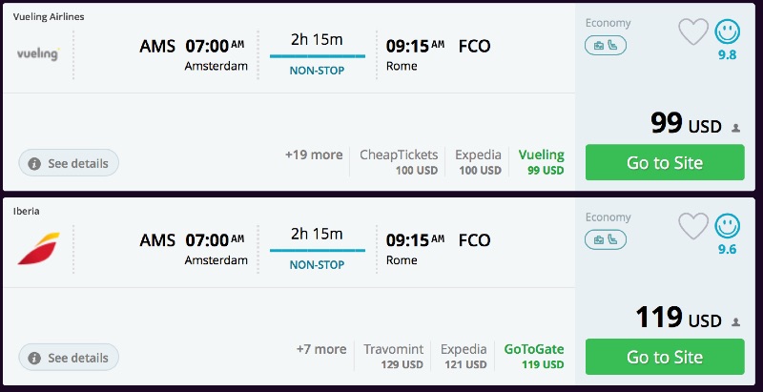Click the Iberia airline logo
This screenshot has width=763, height=392.
[x=38, y=248]
